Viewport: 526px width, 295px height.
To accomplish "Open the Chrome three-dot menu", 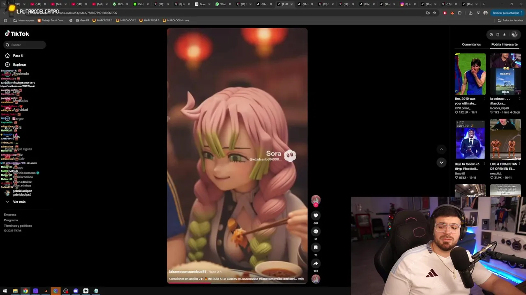I will point(521,13).
